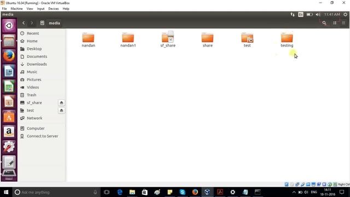Image resolution: width=350 pixels, height=197 pixels.
Task: Launch LibreOffice Calc from launcher
Action: 9,86
